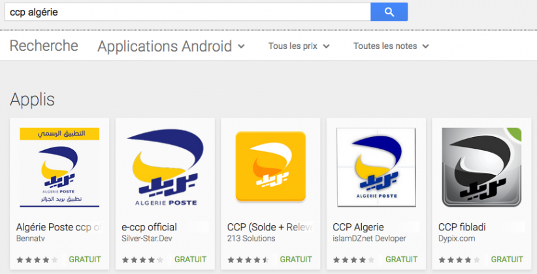Open the grayscale CCP fibladi app icon
This screenshot has width=537, height=274.
tap(481, 167)
